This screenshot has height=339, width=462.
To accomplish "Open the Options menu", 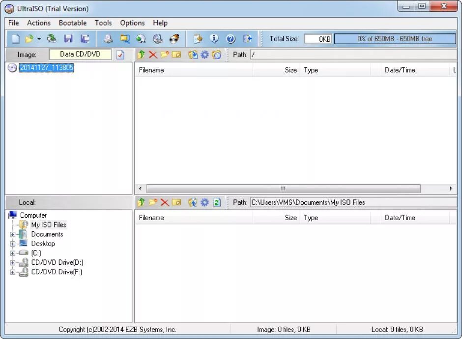I will [x=132, y=23].
